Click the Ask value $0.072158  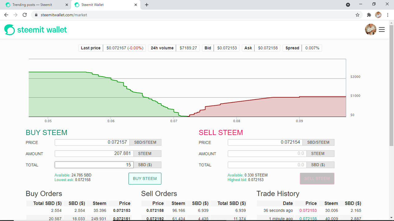[x=268, y=48]
